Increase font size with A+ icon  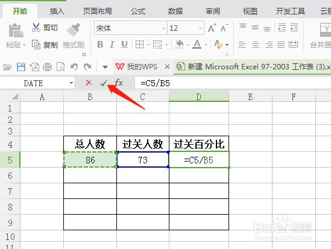pyautogui.click(x=212, y=28)
